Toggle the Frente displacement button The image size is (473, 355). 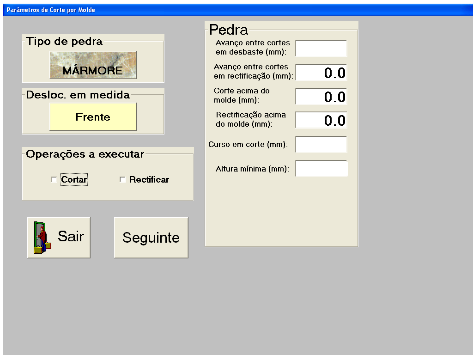tap(93, 117)
